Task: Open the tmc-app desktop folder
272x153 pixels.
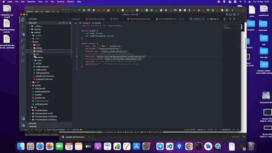Action: coord(263,53)
